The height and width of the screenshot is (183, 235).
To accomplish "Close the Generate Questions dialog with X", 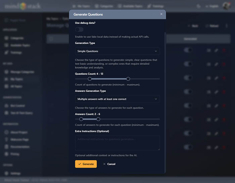I will coord(161,14).
